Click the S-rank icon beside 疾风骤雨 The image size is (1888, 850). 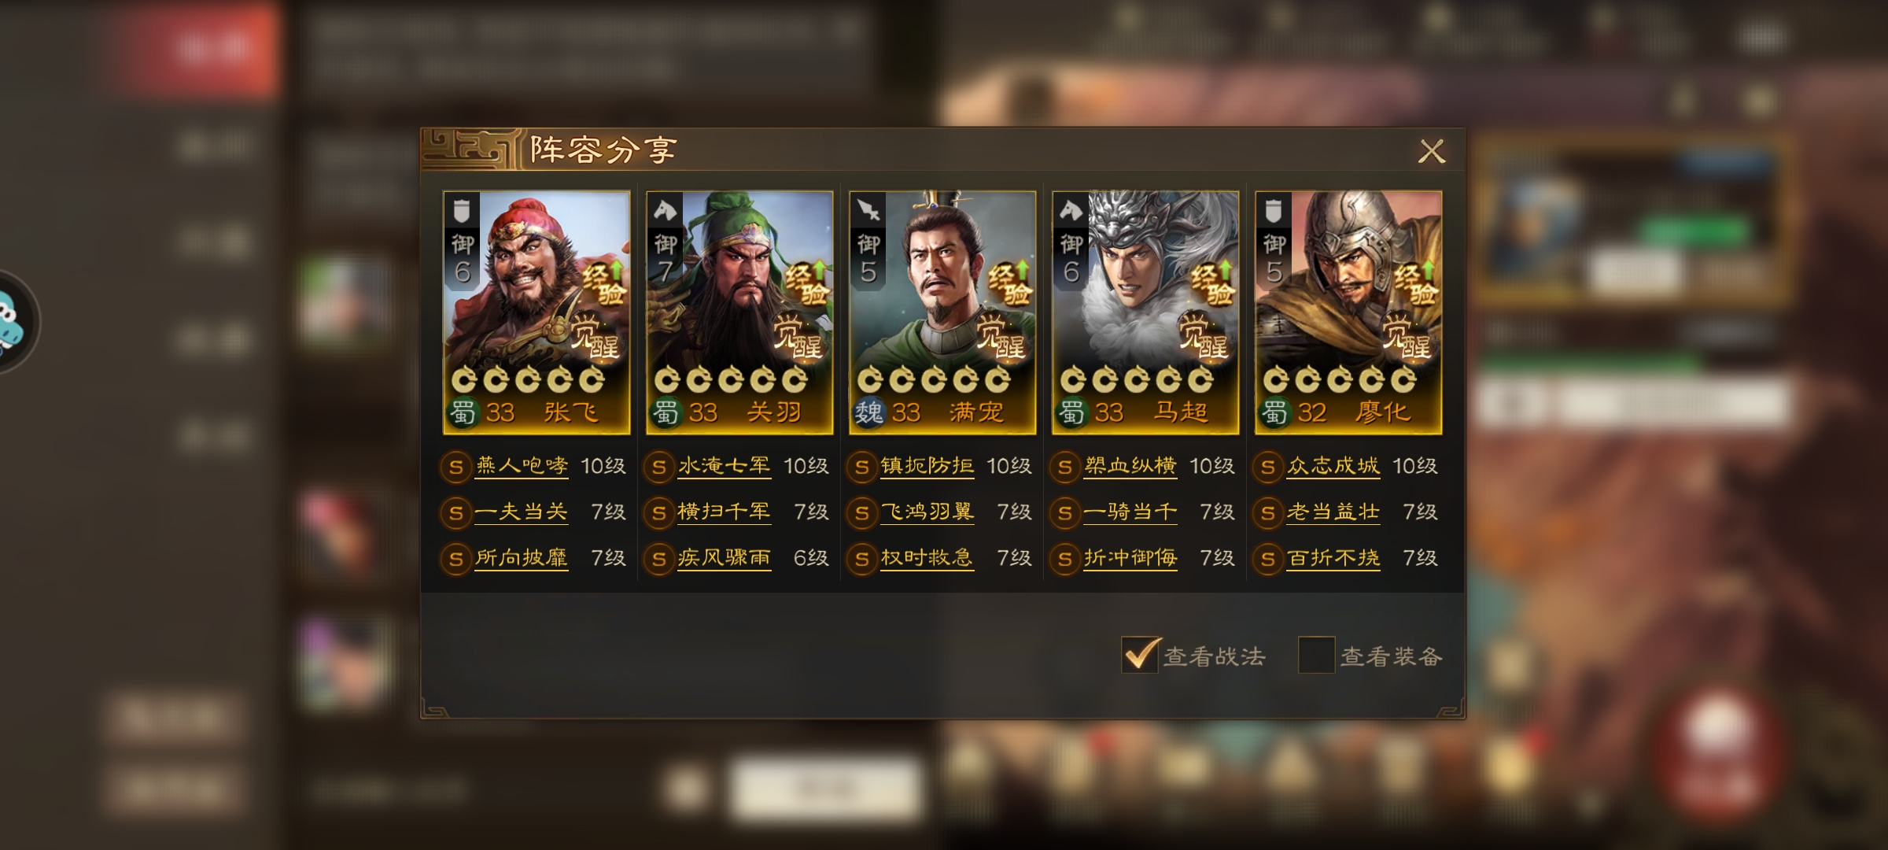click(658, 559)
